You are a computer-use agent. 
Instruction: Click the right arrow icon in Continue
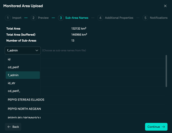pos(163,127)
